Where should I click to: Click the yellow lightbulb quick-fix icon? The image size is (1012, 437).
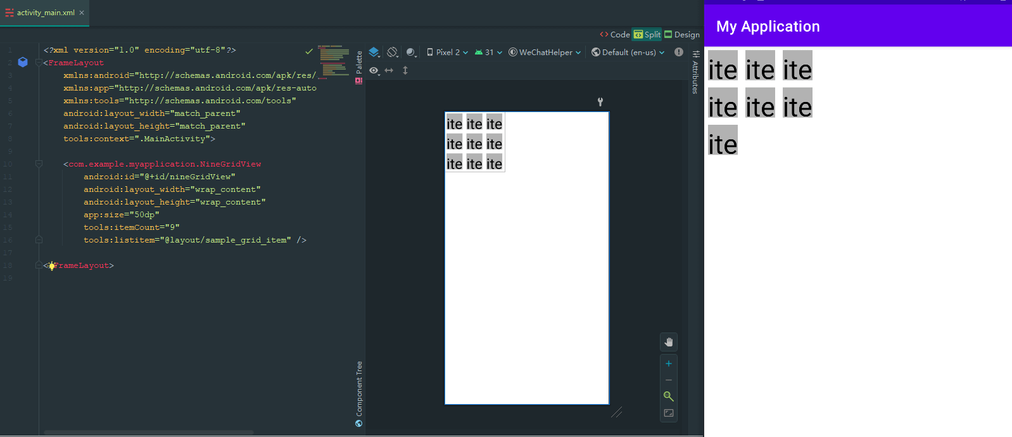tap(52, 266)
